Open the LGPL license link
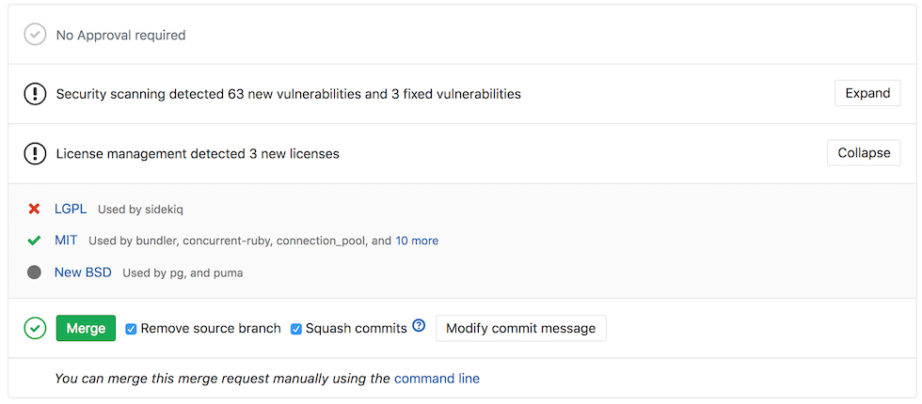This screenshot has width=922, height=404. [71, 209]
